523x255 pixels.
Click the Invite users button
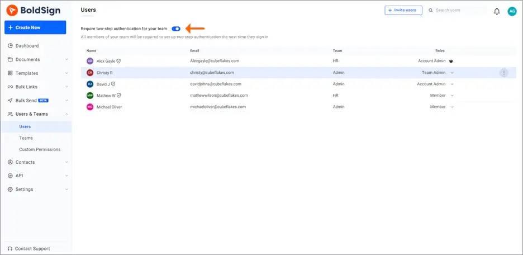[x=403, y=10]
